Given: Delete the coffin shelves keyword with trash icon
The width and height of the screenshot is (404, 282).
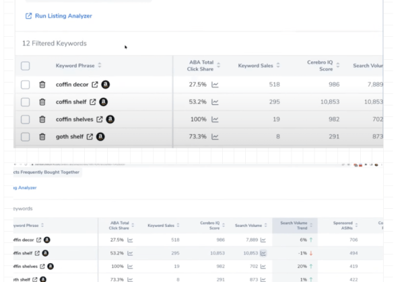Looking at the screenshot, I should [42, 120].
